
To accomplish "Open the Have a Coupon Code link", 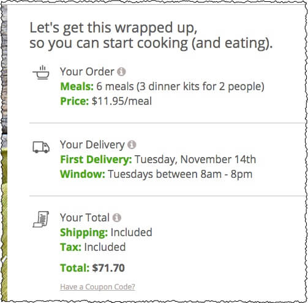I will coord(97,287).
